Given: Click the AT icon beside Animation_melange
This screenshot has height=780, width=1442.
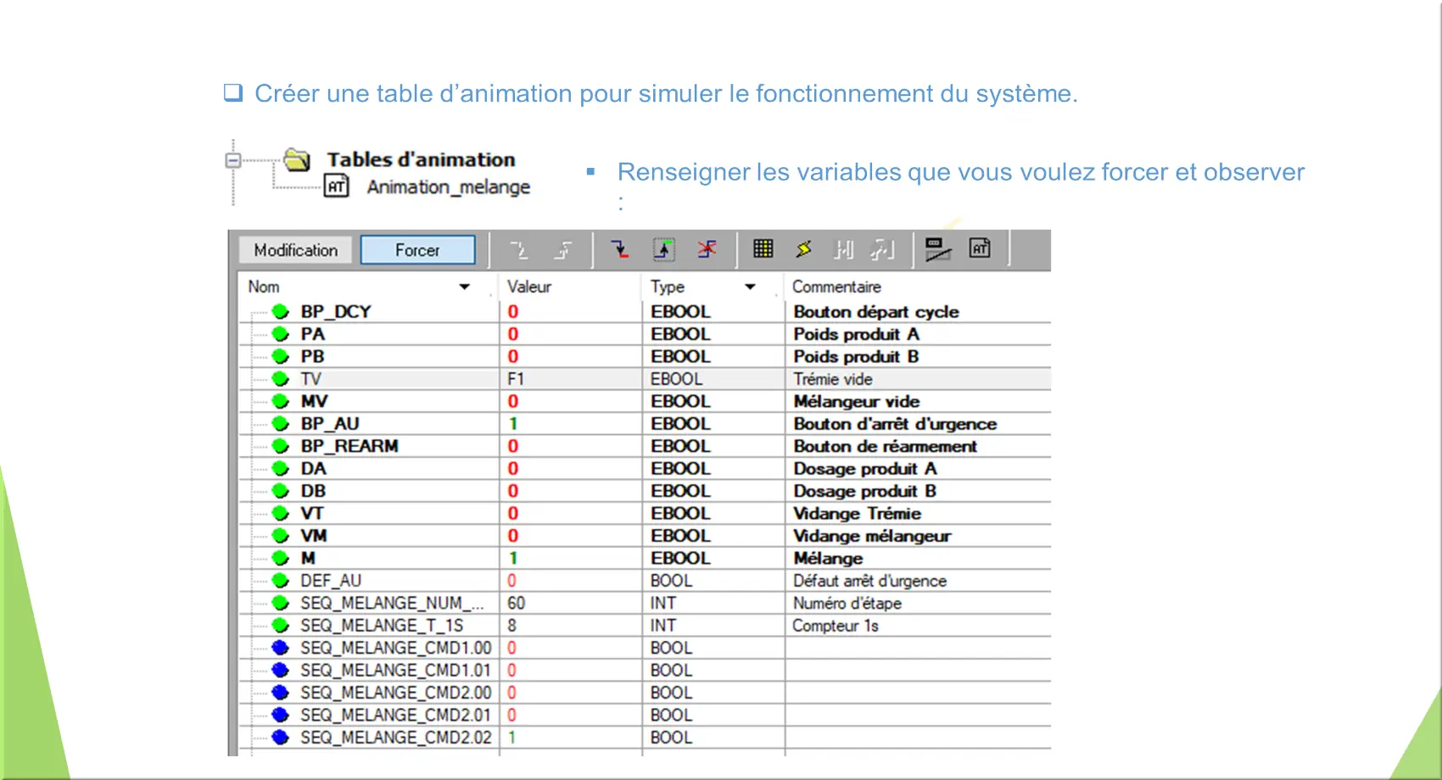Looking at the screenshot, I should pyautogui.click(x=337, y=186).
